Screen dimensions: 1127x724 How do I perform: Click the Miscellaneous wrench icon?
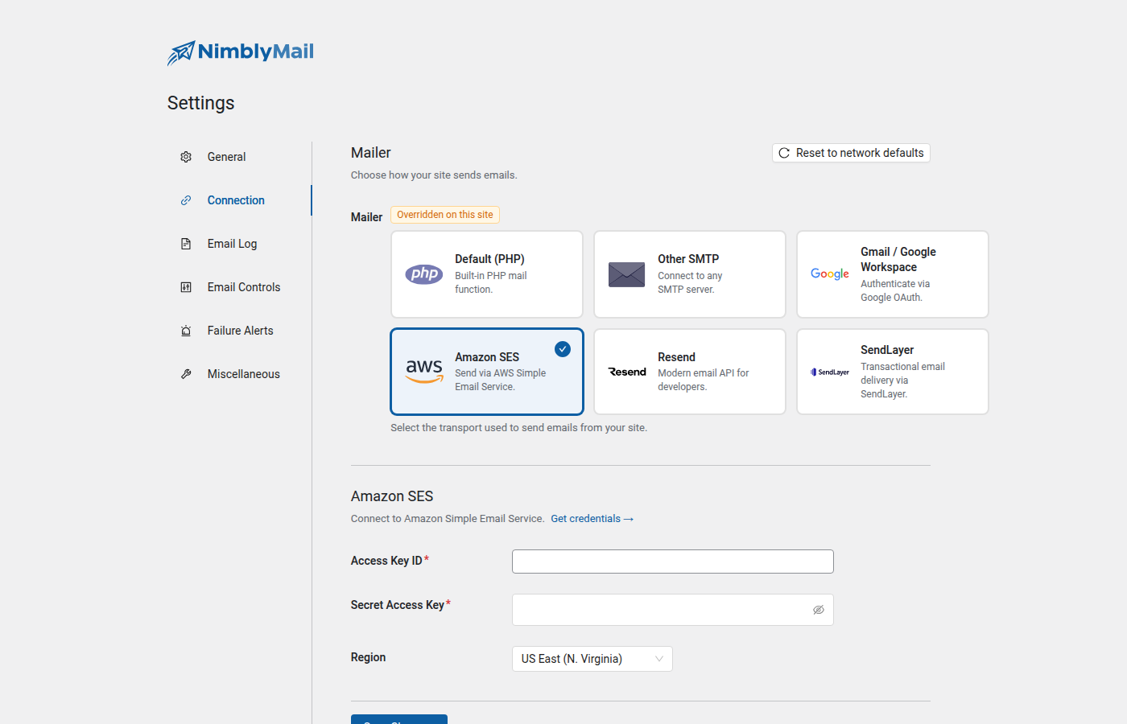coord(186,374)
